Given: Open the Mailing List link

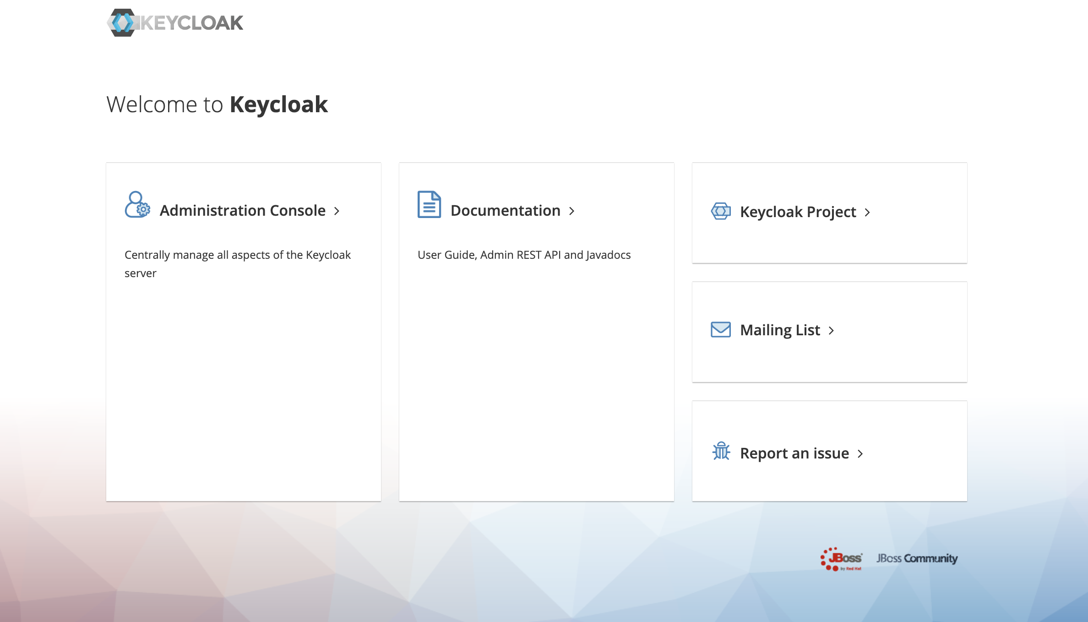Looking at the screenshot, I should (x=780, y=330).
